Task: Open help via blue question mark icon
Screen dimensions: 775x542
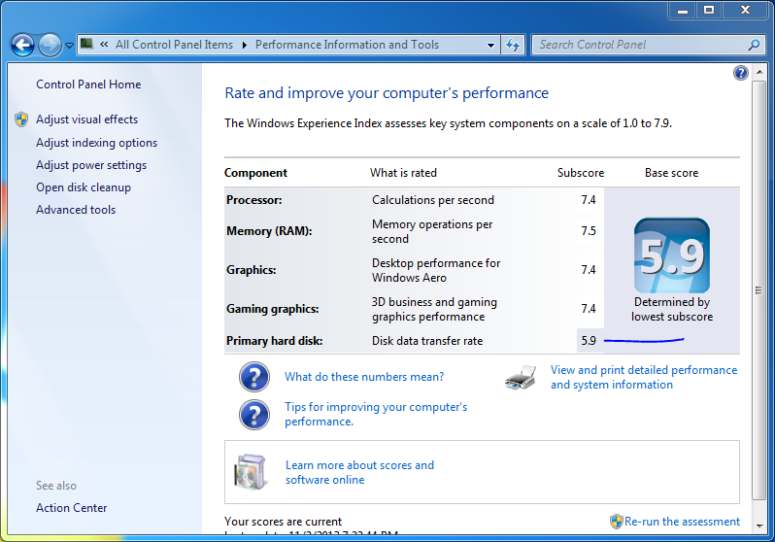Action: pyautogui.click(x=740, y=73)
